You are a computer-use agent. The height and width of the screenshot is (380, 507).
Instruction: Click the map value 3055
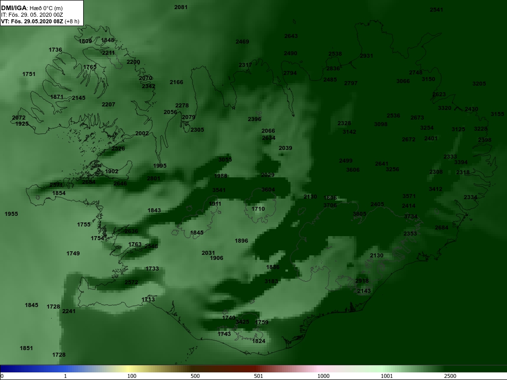coord(225,160)
